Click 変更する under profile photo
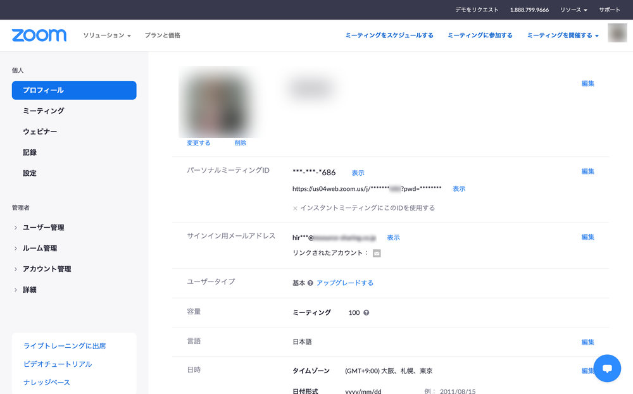 pyautogui.click(x=199, y=143)
